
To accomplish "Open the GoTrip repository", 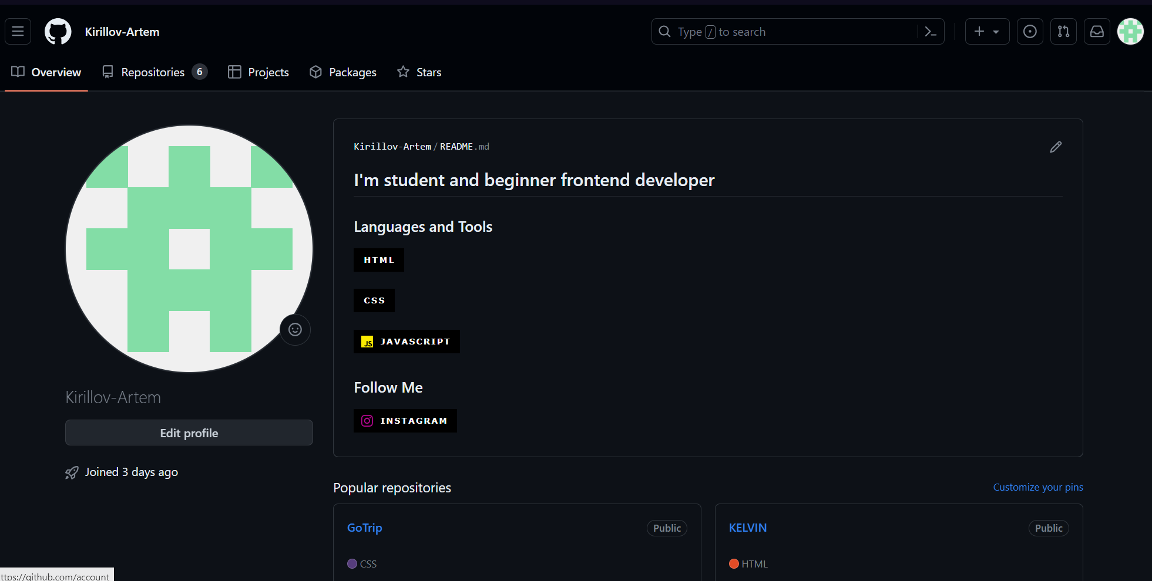I will (365, 528).
